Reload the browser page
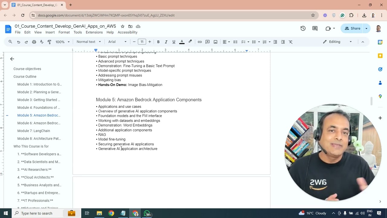 (x=23, y=15)
